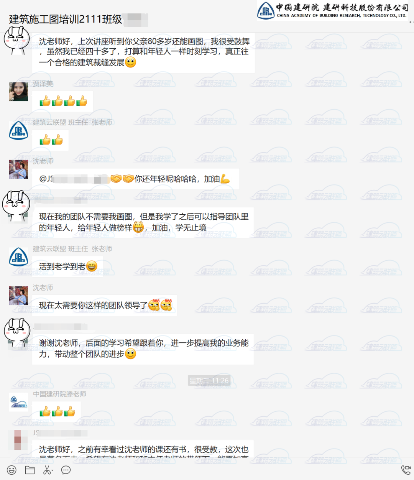Select the scissors screenshot tool

pos(47,470)
